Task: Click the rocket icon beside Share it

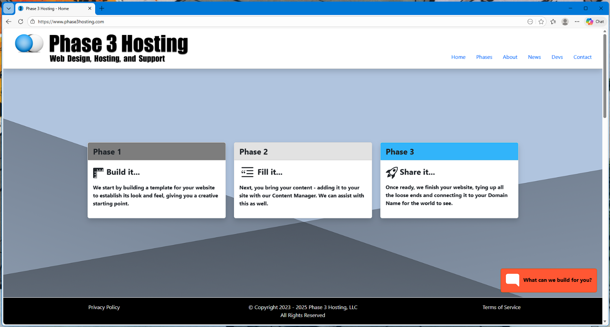Action: pos(392,173)
